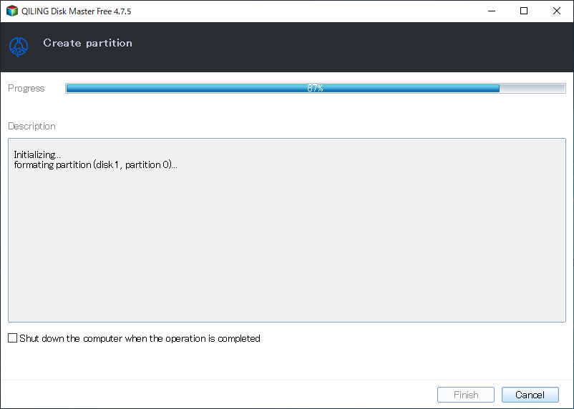Screen dimensions: 574x409
Task: Enable shut down when operation completes checkbox
Action: [x=12, y=338]
